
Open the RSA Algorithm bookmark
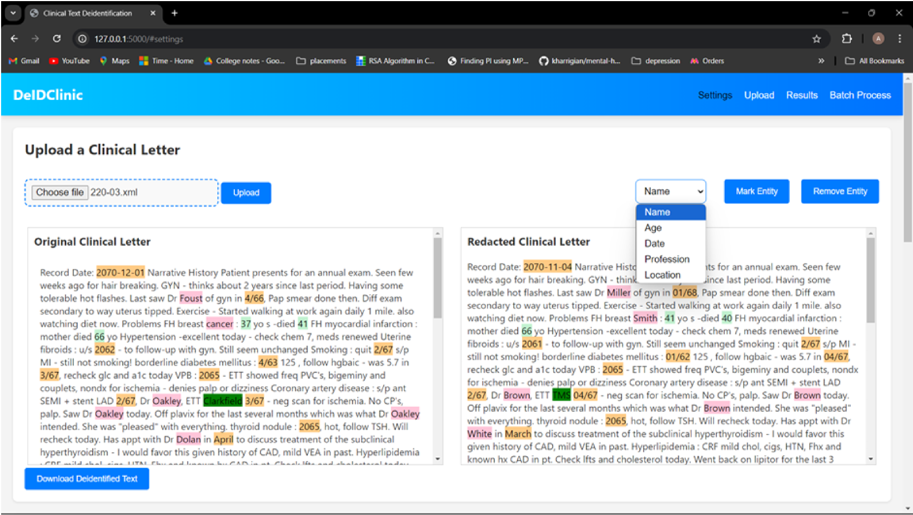[395, 61]
